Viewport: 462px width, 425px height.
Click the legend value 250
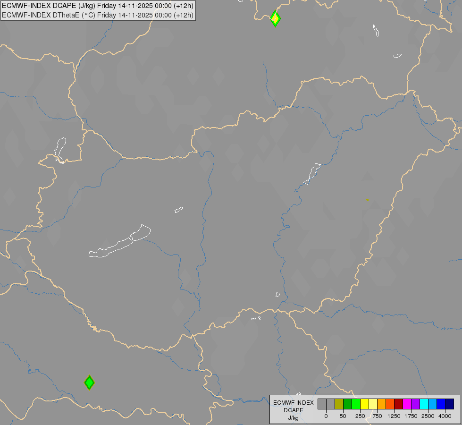[360, 416]
